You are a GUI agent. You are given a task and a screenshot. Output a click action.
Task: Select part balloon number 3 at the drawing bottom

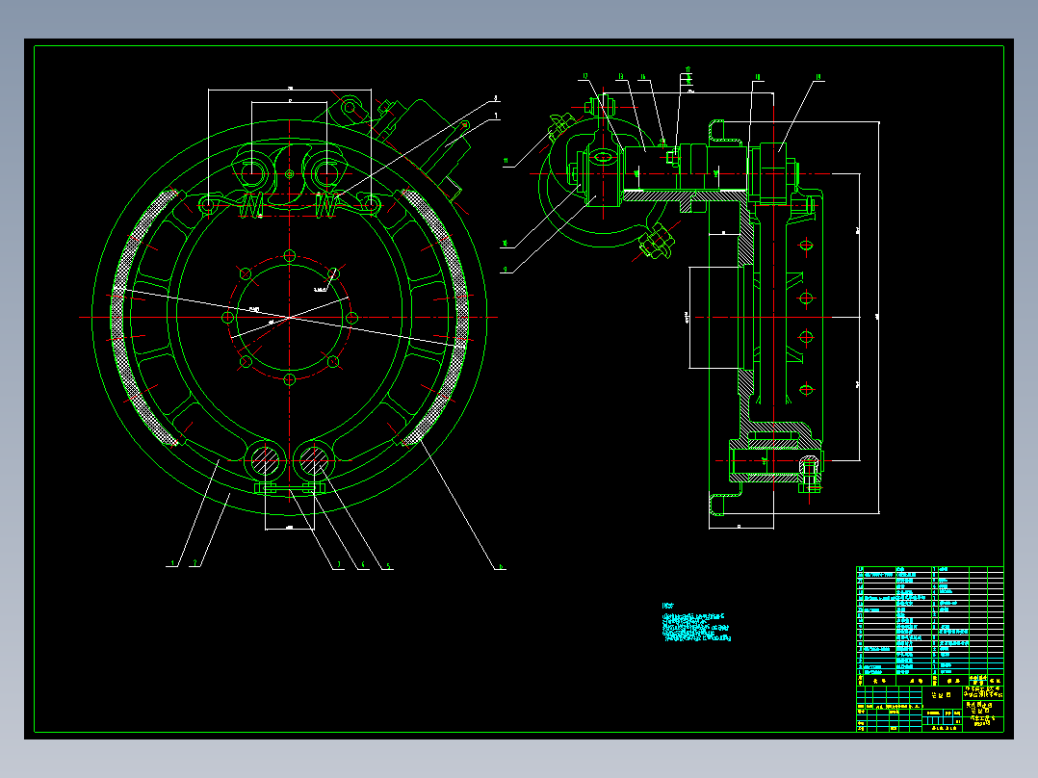click(339, 565)
